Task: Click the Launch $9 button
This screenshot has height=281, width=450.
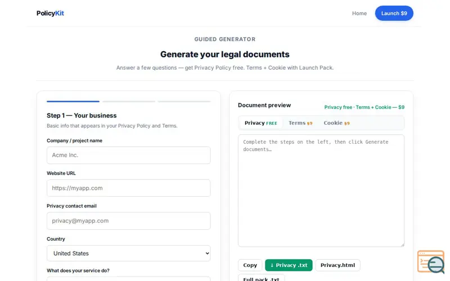Action: [394, 13]
